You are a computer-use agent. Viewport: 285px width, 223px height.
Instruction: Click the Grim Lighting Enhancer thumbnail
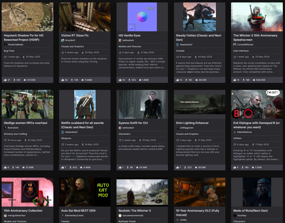(x=200, y=104)
